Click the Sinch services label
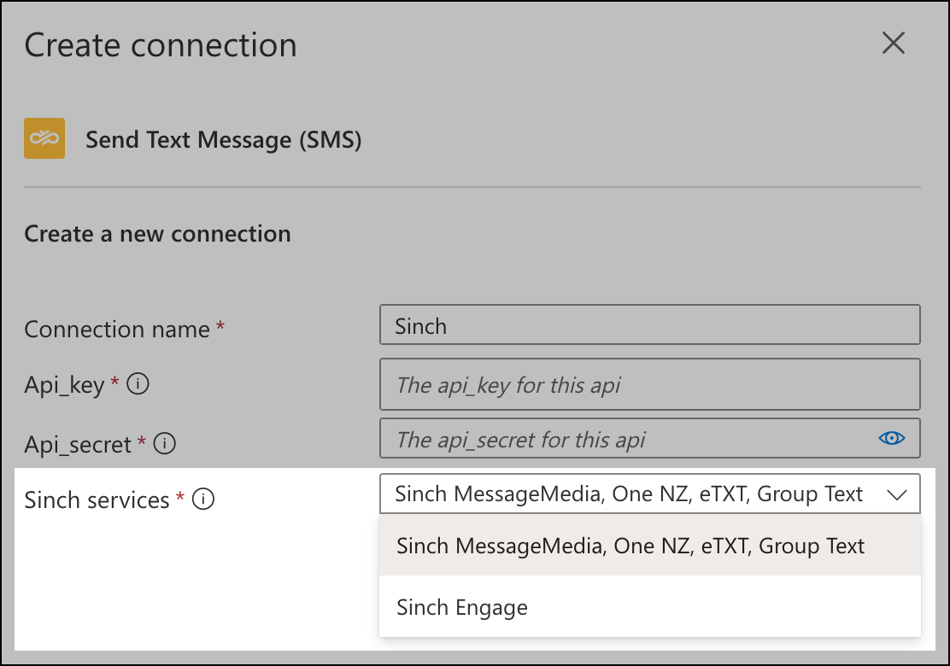Screen dimensions: 950x666 coord(97,500)
